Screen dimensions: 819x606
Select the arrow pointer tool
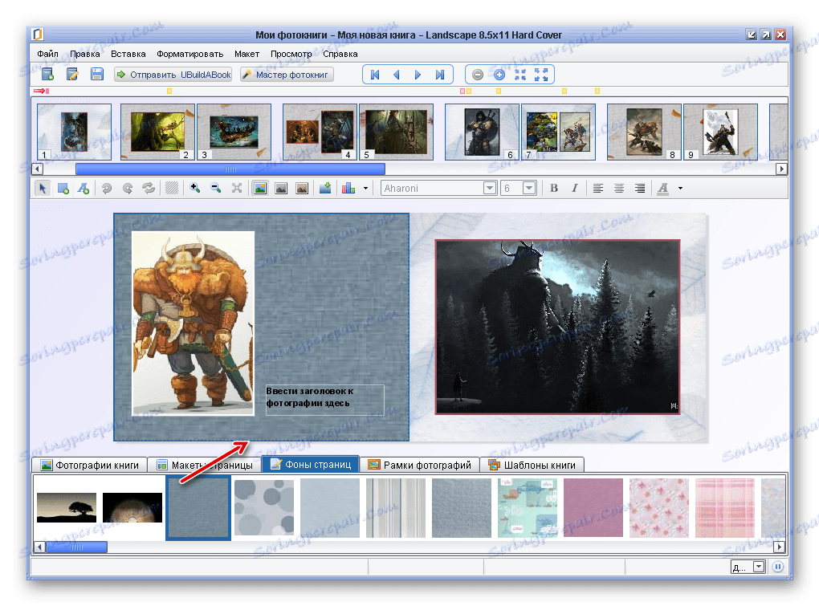tap(43, 188)
